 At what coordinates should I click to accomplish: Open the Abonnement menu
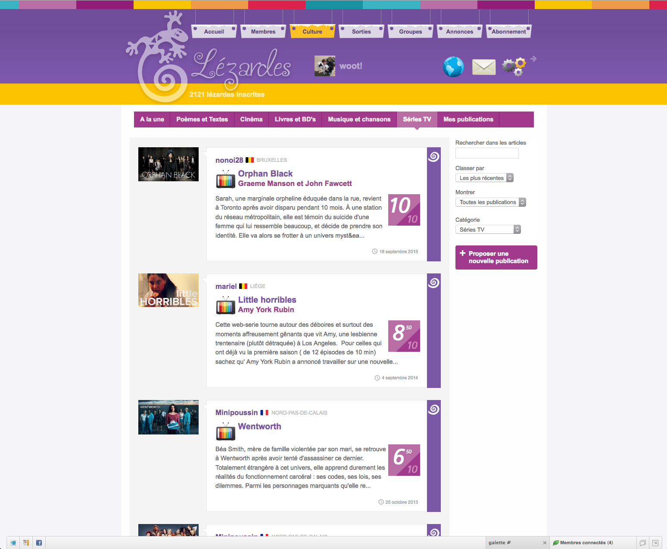point(509,31)
